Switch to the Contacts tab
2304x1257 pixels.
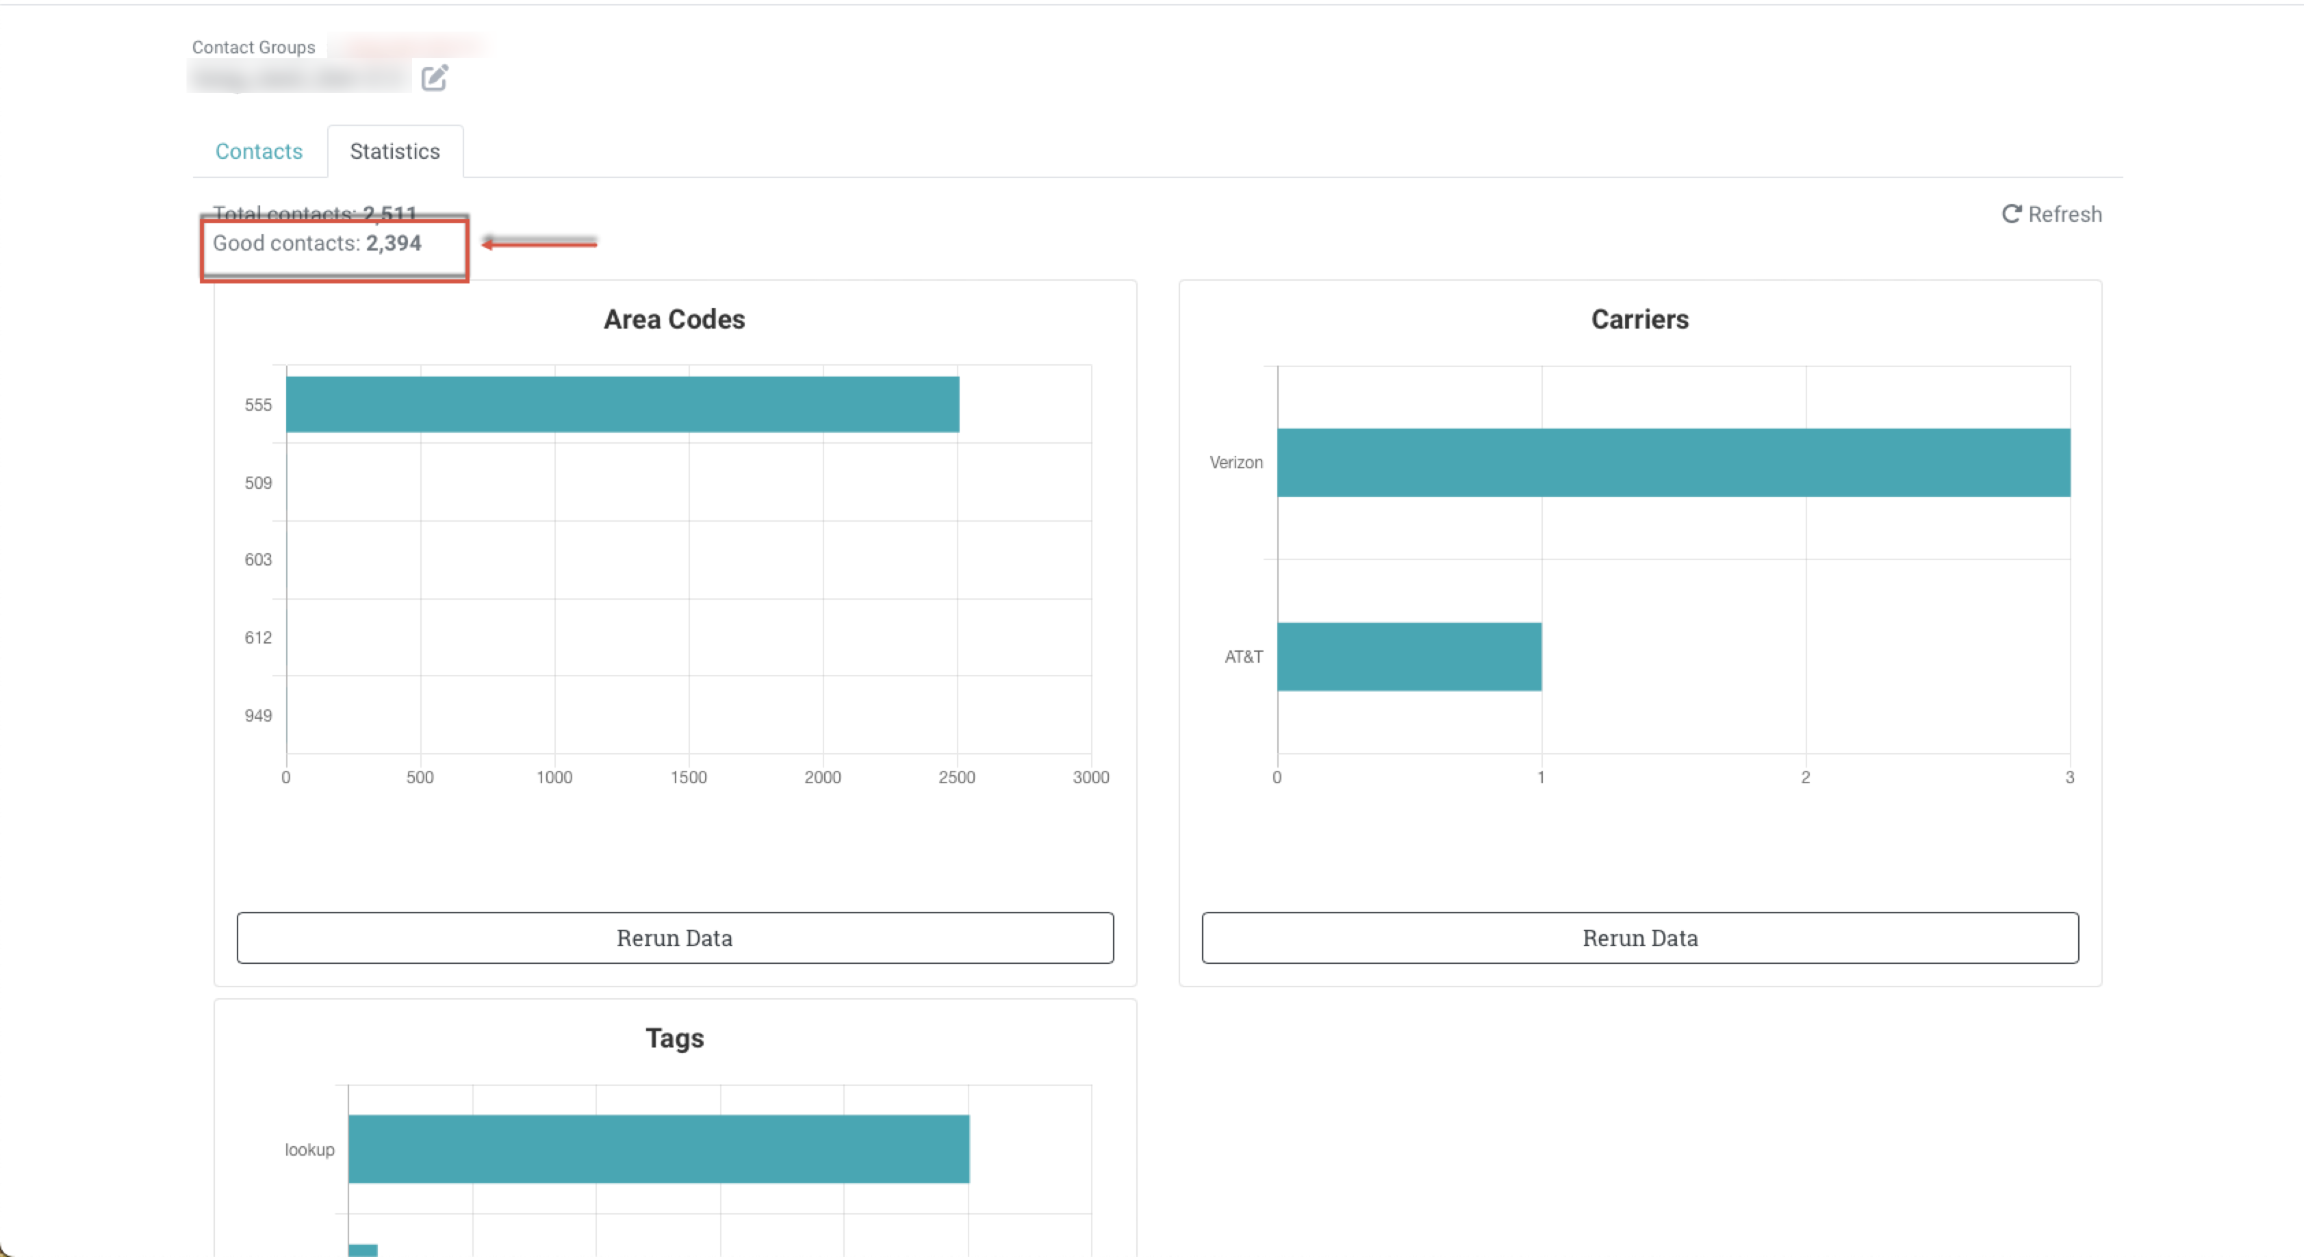(x=259, y=151)
